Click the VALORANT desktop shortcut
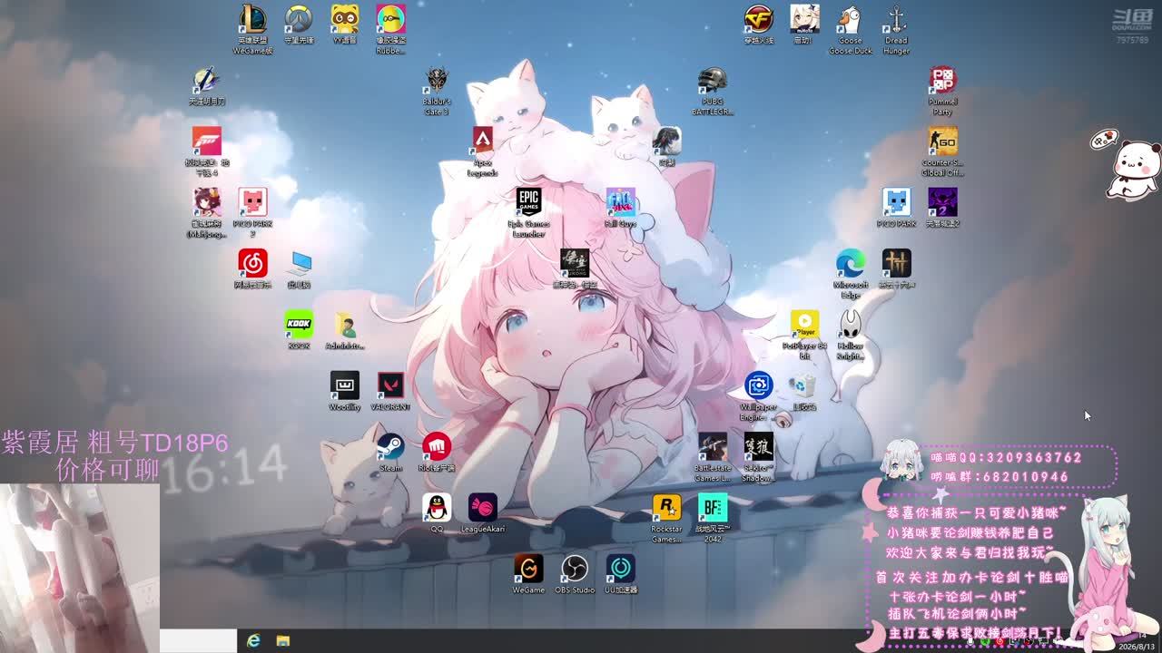 (x=390, y=385)
